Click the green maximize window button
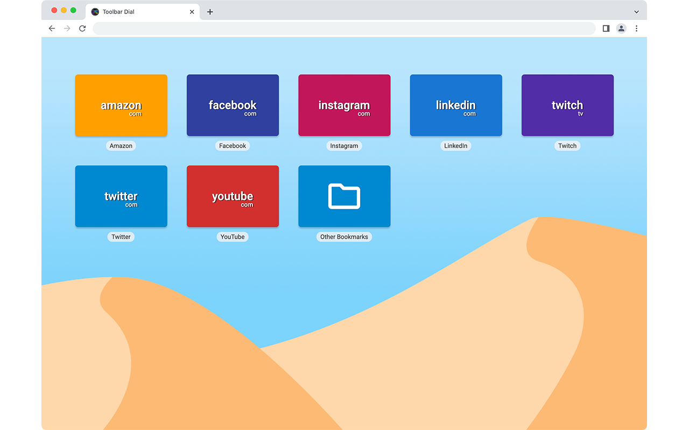This screenshot has height=430, width=689. click(73, 10)
